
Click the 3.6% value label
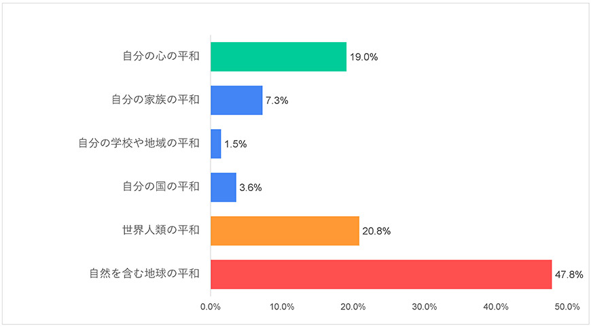(250, 188)
